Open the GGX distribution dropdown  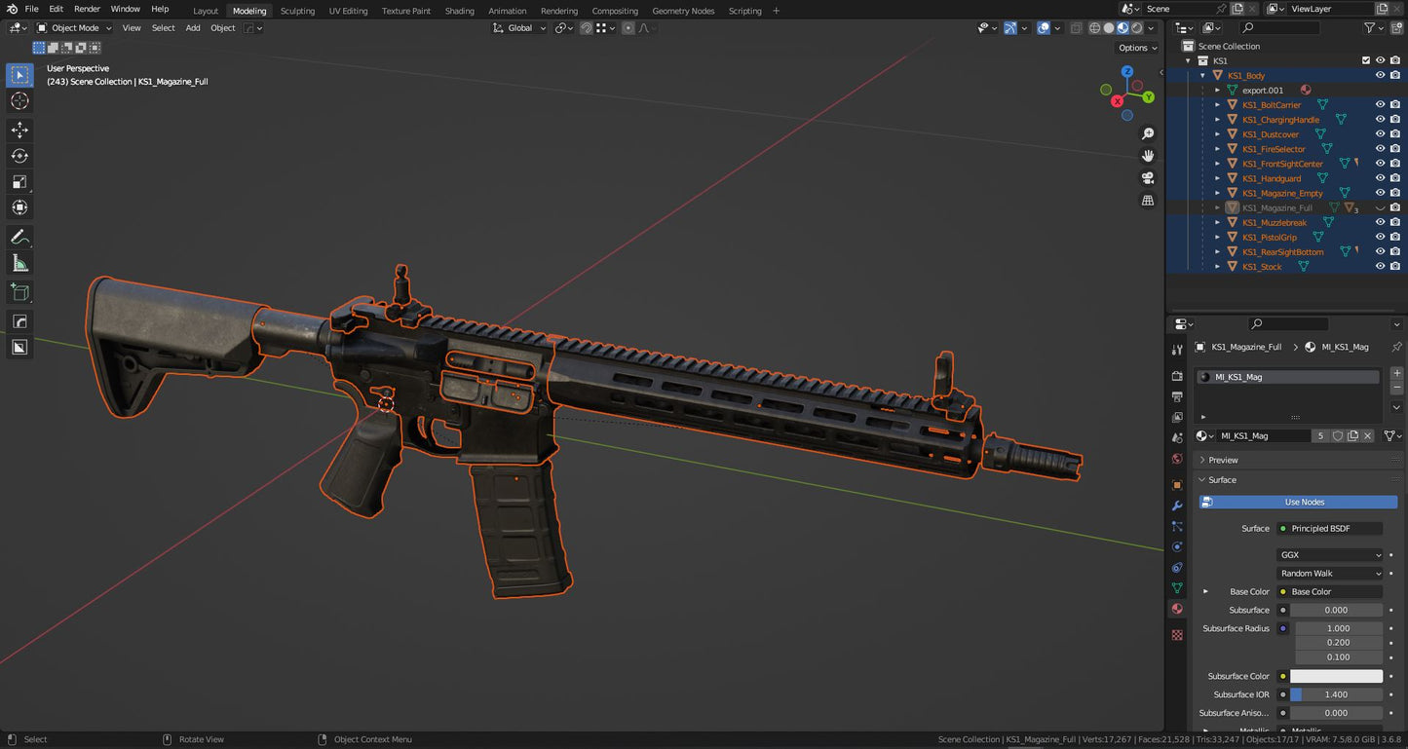(x=1331, y=555)
